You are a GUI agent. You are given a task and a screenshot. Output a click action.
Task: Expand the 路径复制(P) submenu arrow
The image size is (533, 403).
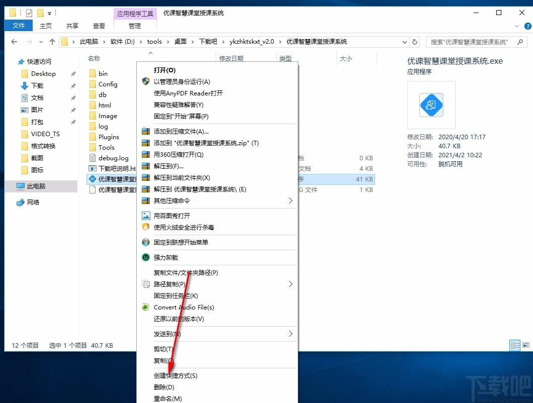(x=290, y=284)
